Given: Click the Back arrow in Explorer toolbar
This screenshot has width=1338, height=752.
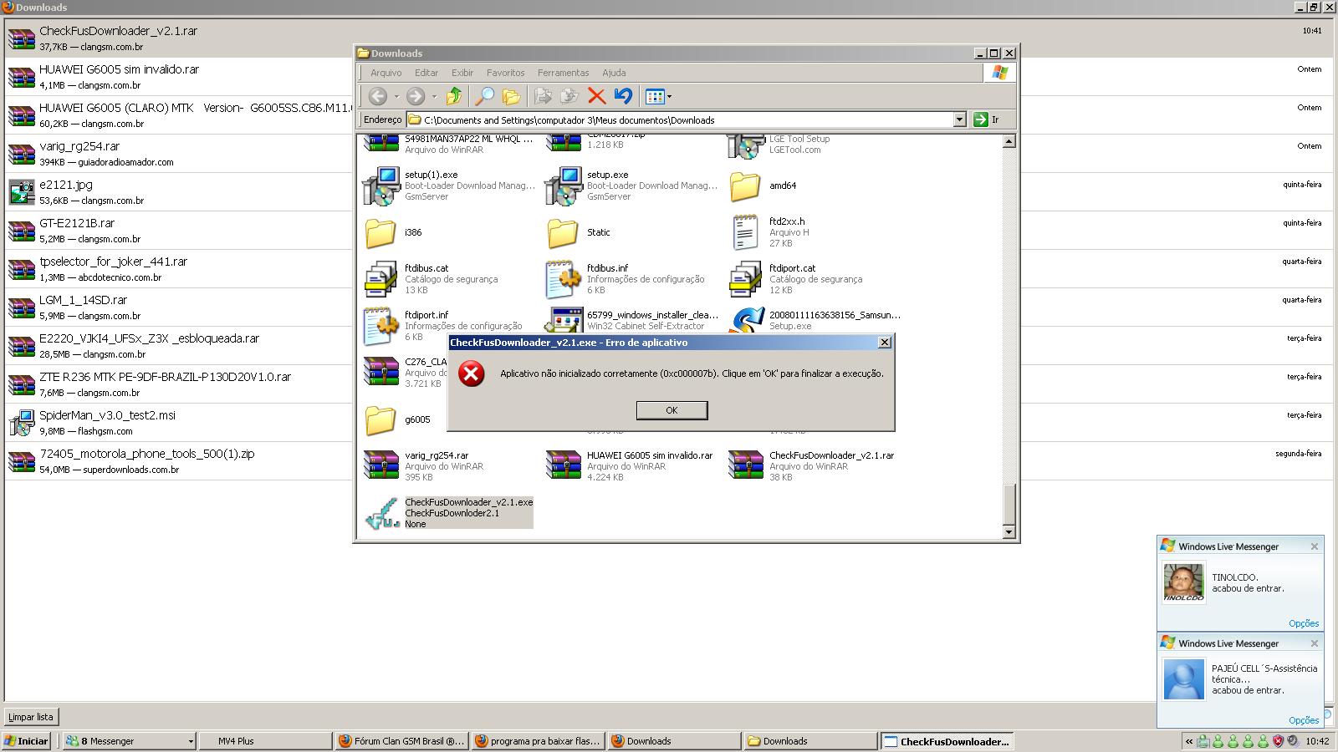Looking at the screenshot, I should click(x=378, y=96).
